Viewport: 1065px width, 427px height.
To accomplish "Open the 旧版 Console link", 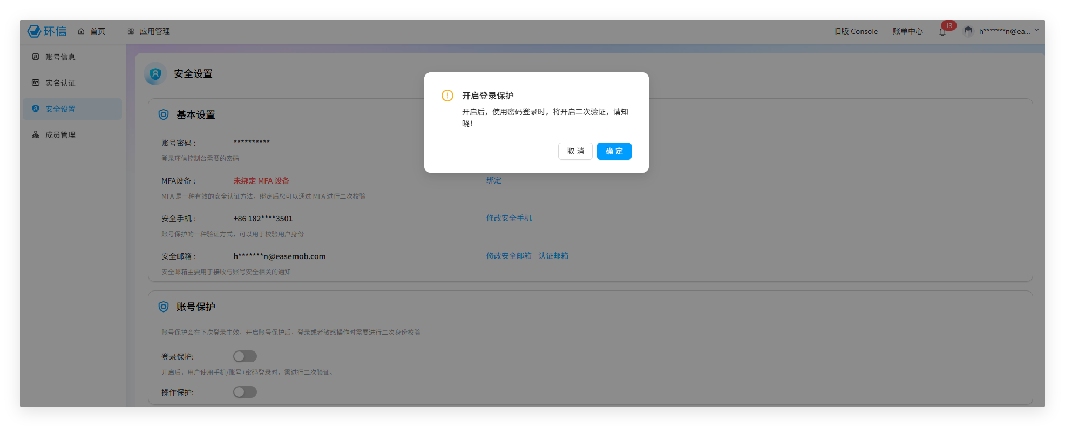I will coord(856,31).
